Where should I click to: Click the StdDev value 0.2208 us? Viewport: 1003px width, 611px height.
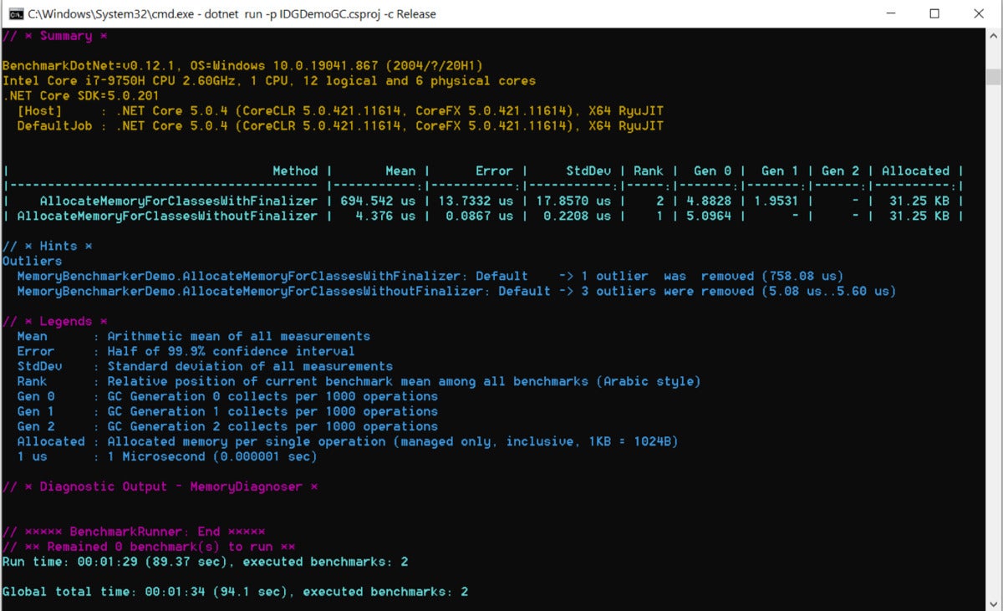(577, 216)
